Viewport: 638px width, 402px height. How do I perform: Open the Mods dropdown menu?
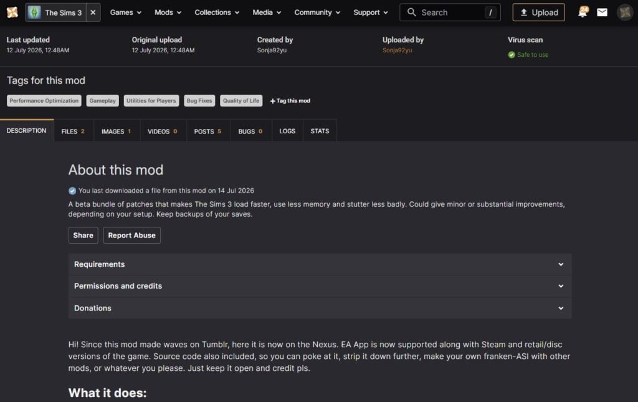point(168,12)
